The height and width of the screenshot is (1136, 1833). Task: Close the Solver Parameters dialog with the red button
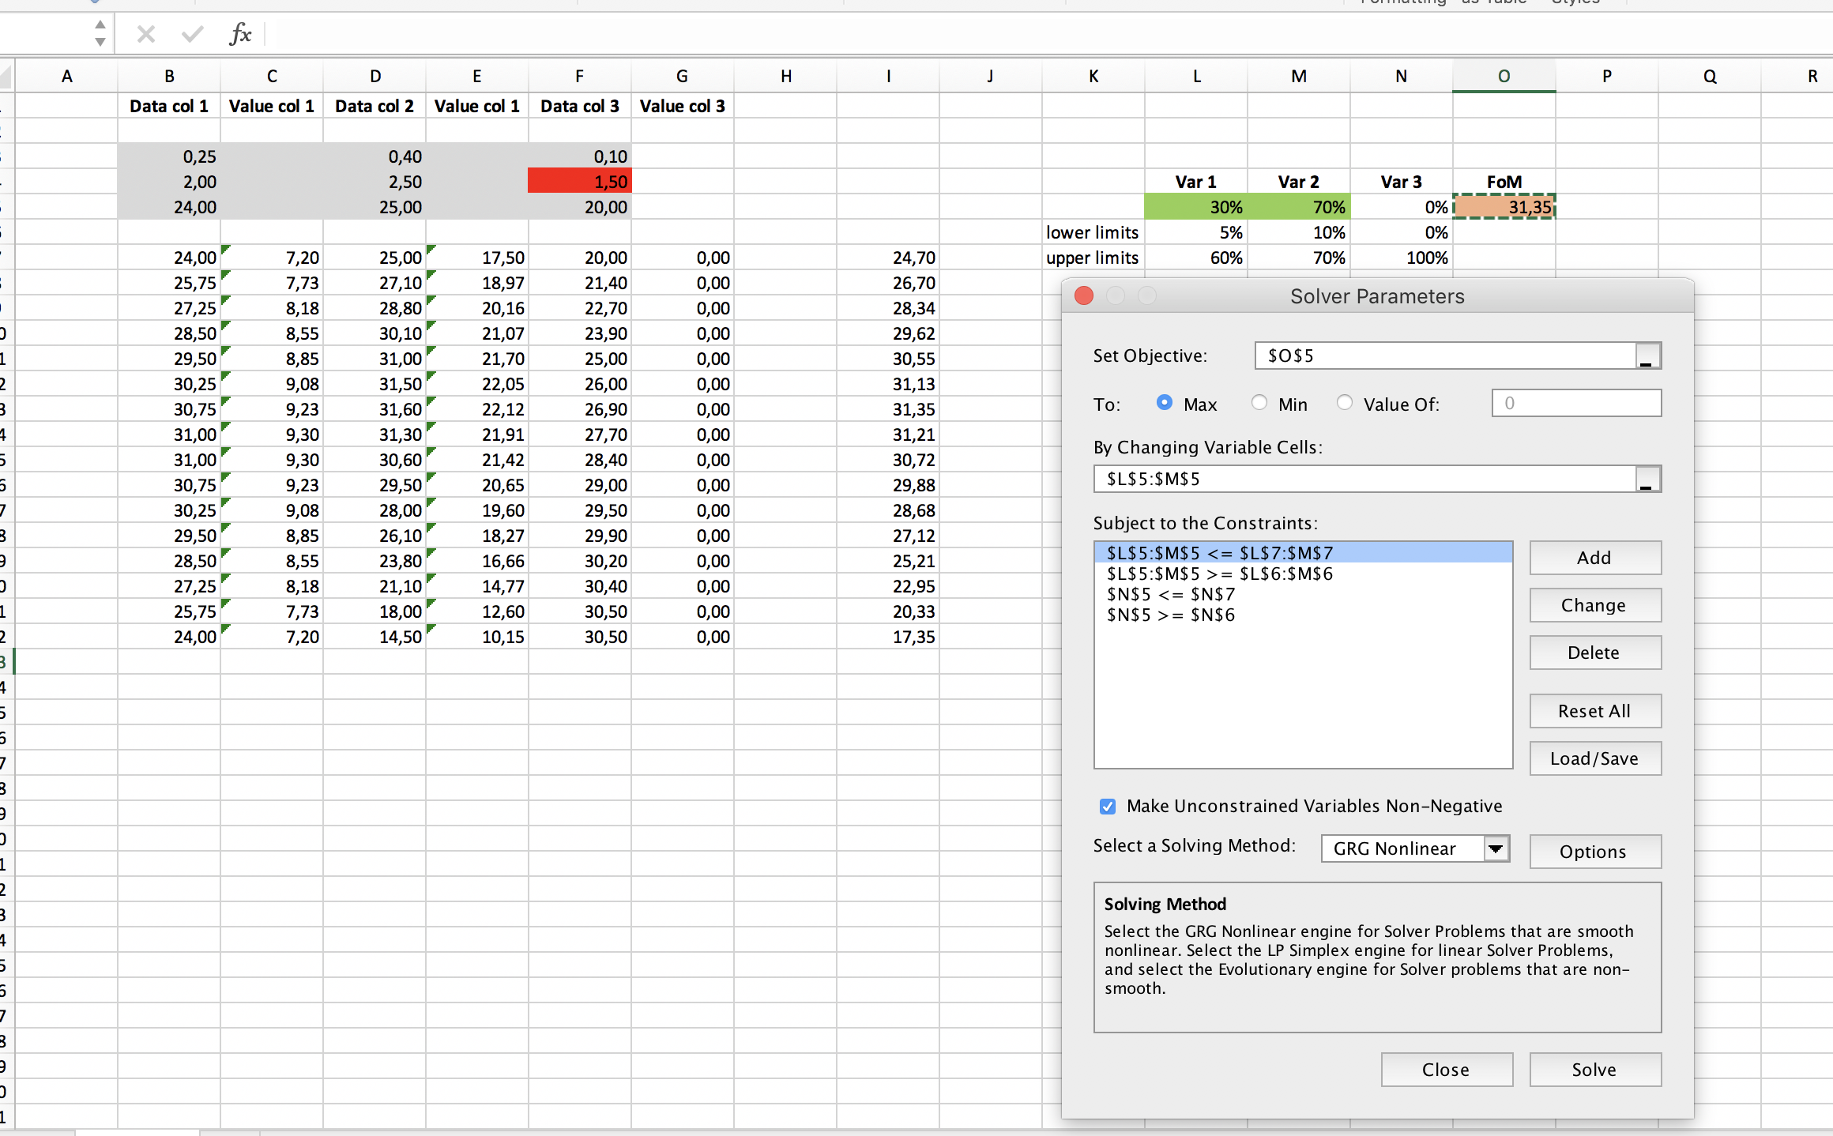tap(1084, 296)
